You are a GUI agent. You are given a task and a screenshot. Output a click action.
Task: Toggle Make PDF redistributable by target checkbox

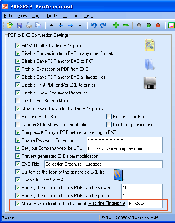coord(18,204)
